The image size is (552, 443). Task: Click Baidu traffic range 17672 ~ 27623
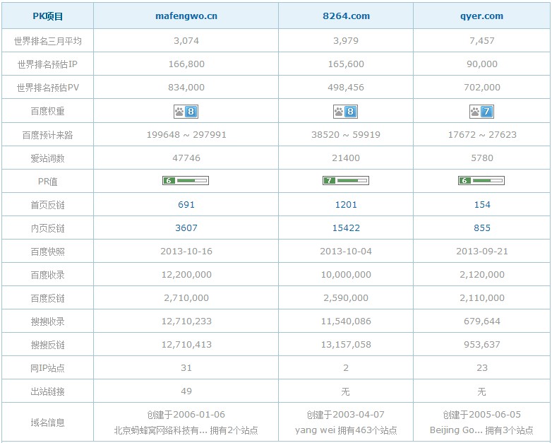(482, 135)
